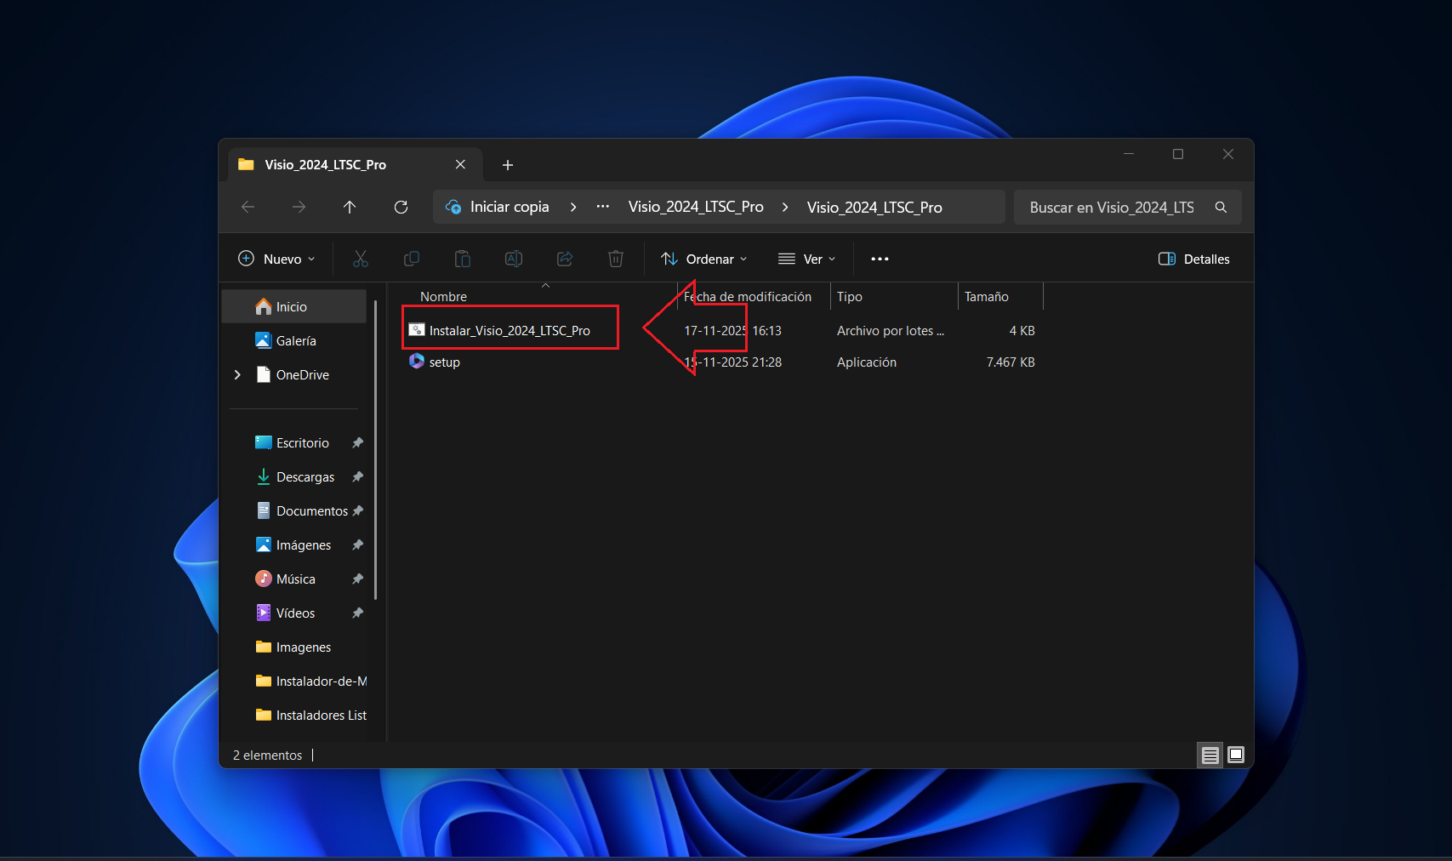Click the Iniciar copia cloud icon
1452x861 pixels.
(x=453, y=207)
